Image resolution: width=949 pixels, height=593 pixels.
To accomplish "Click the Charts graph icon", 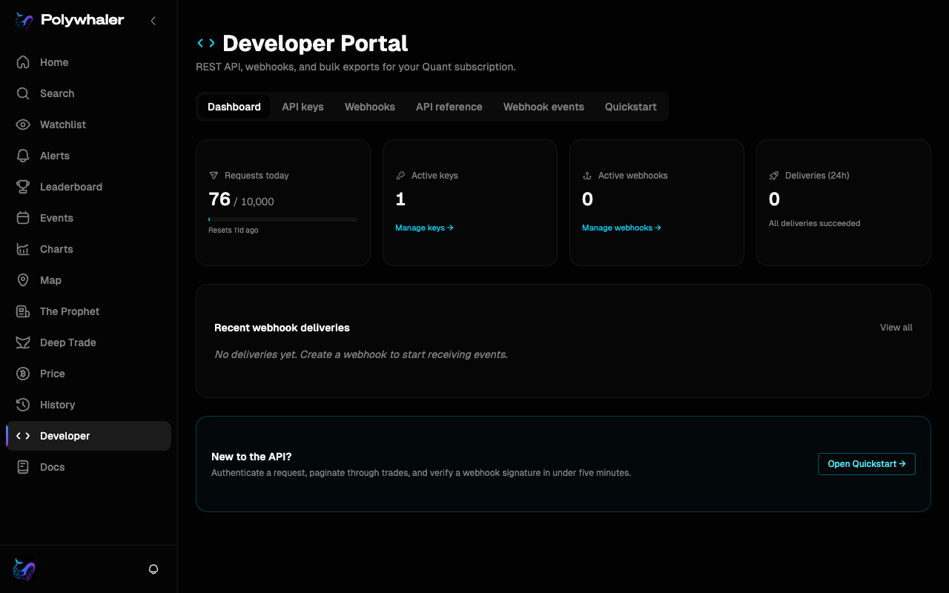I will (x=23, y=249).
